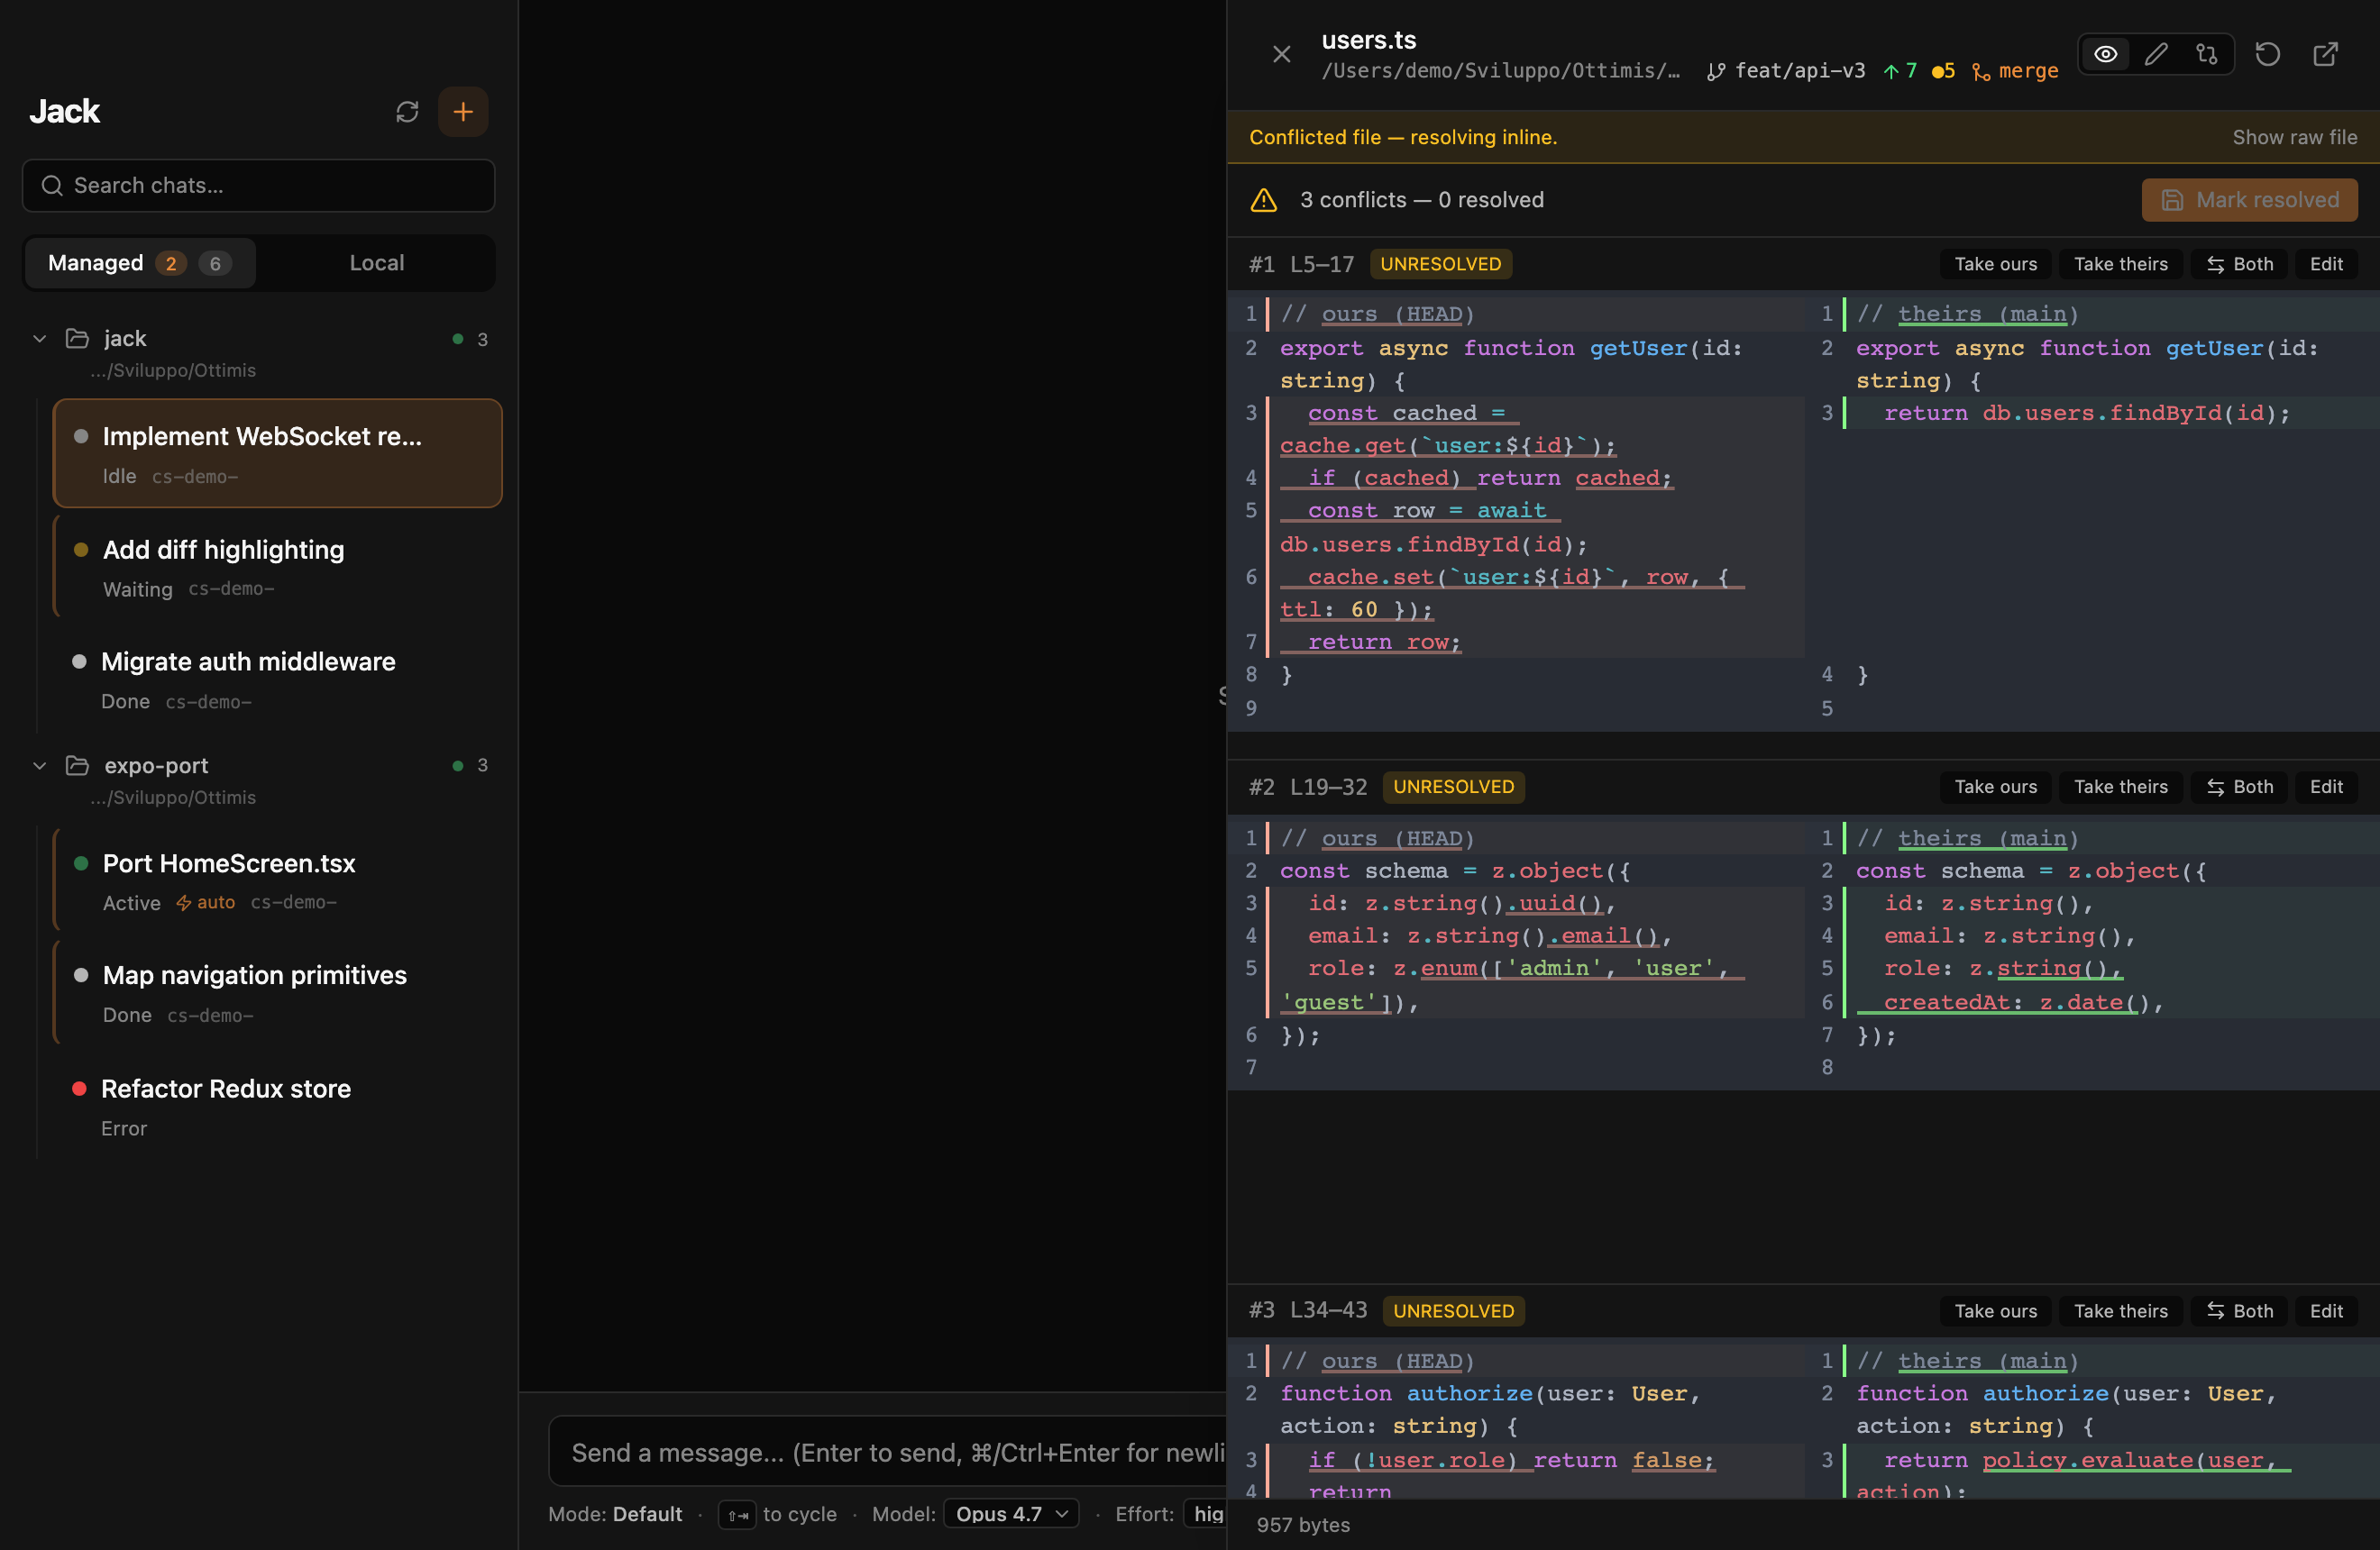2380x1550 pixels.
Task: Switch to the pencil edit mode icon
Action: pyautogui.click(x=2156, y=54)
